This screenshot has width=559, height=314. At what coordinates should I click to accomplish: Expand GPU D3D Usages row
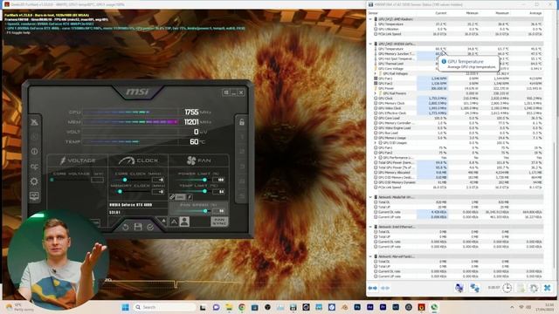[x=375, y=143]
